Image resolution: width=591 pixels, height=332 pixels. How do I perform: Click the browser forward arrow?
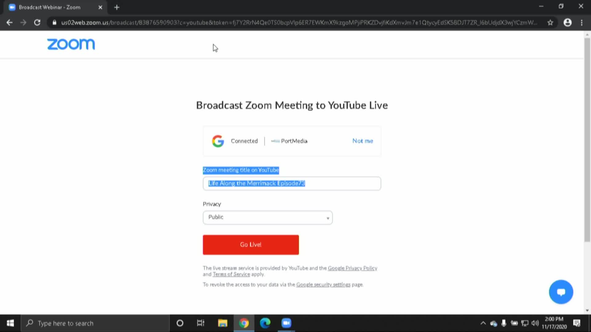[23, 22]
